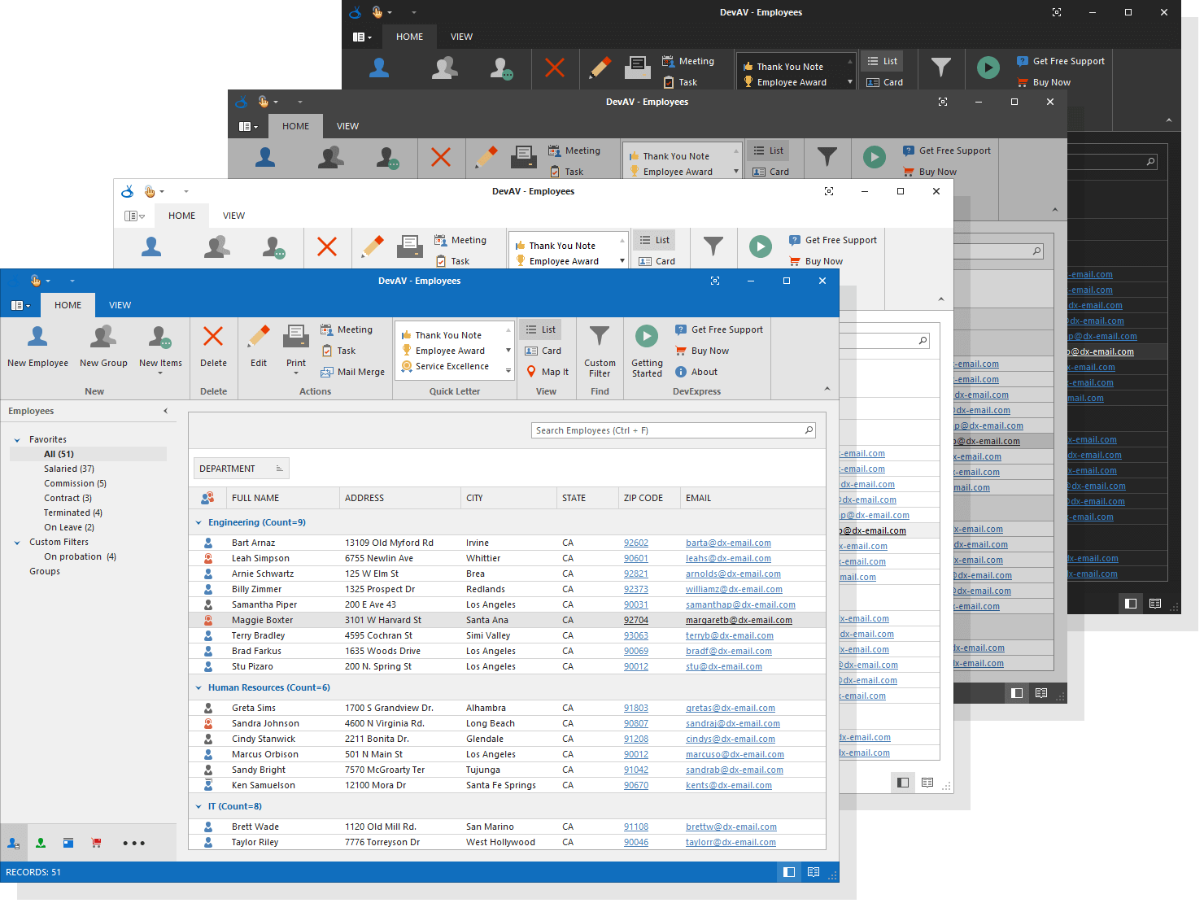Open the 90601 zip code link
Image resolution: width=1204 pixels, height=903 pixels.
click(x=635, y=558)
